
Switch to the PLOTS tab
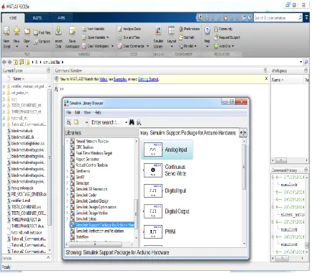(37, 18)
